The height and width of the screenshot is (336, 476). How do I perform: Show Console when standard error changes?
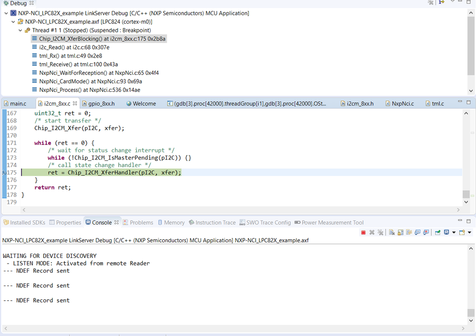click(x=426, y=232)
